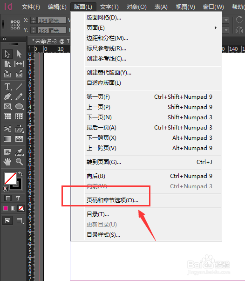Swap fill and stroke arrows
The image size is (245, 281).
(x=20, y=174)
